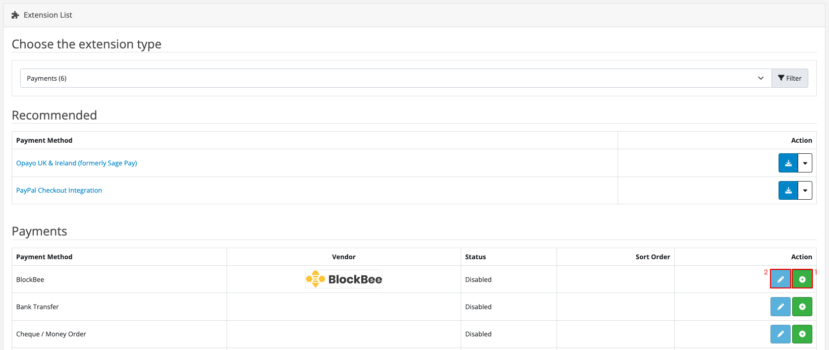Download the Opayo UK & Ireland extension
Viewport: 829px width, 350px height.
[x=788, y=163]
